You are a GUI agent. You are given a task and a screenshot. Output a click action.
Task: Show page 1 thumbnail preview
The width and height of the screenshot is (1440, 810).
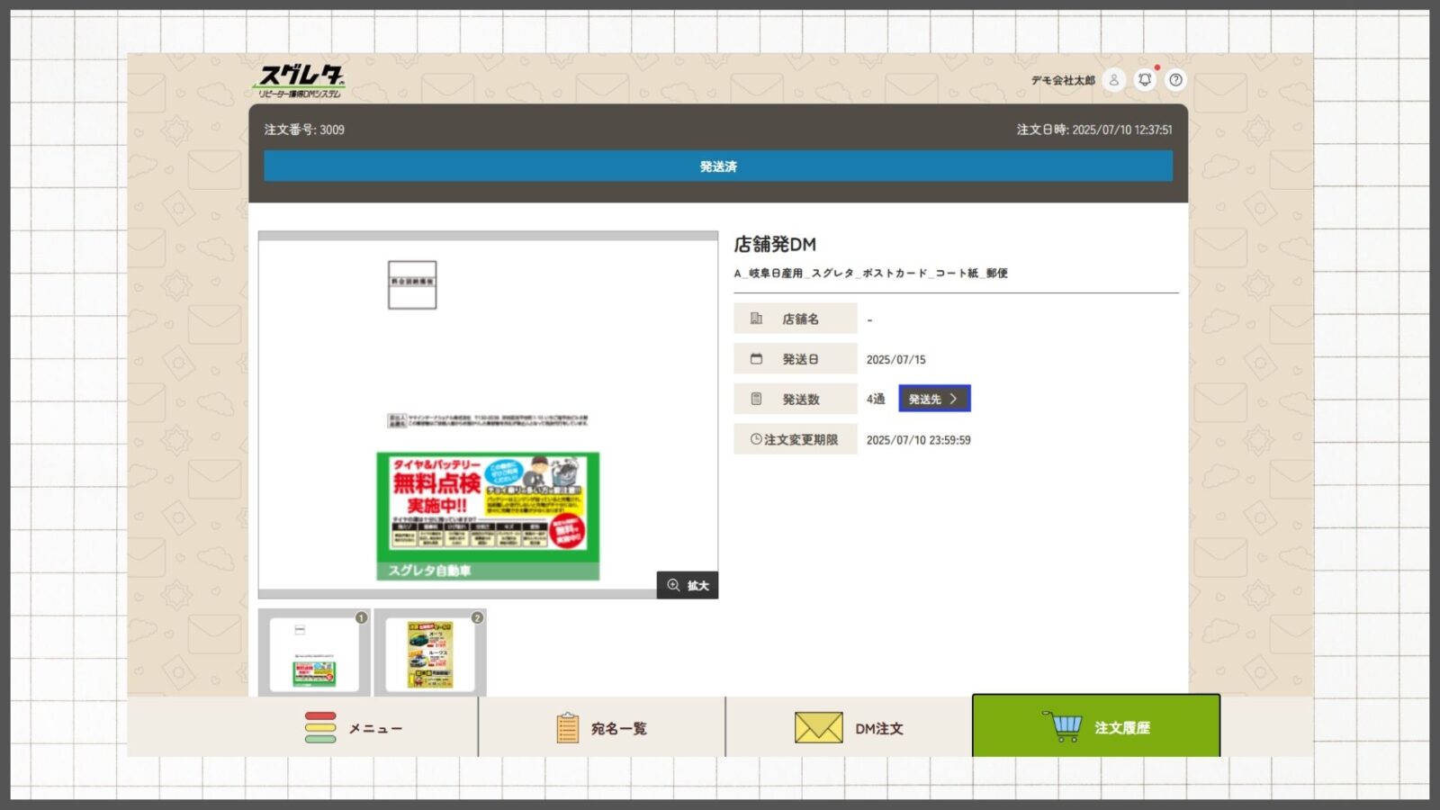[x=314, y=654]
